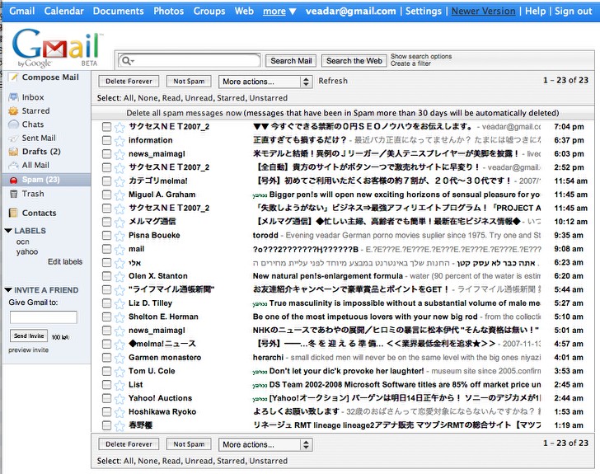
Task: Star the Pisna Boueke message
Action: point(120,236)
